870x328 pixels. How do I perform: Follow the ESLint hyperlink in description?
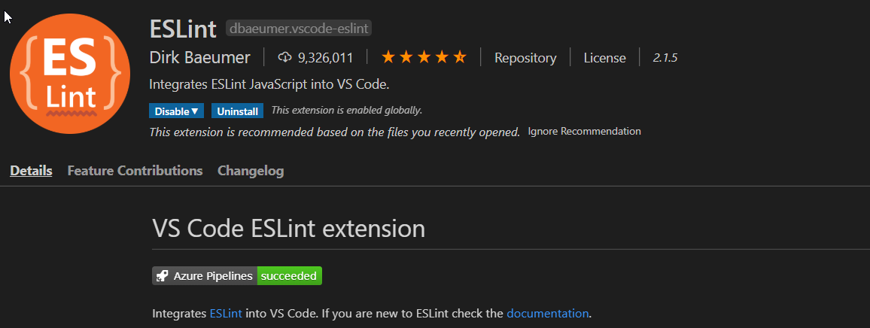click(x=226, y=314)
